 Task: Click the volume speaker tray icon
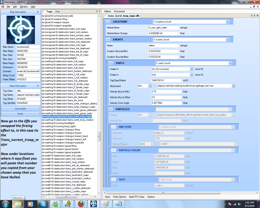coord(239,204)
